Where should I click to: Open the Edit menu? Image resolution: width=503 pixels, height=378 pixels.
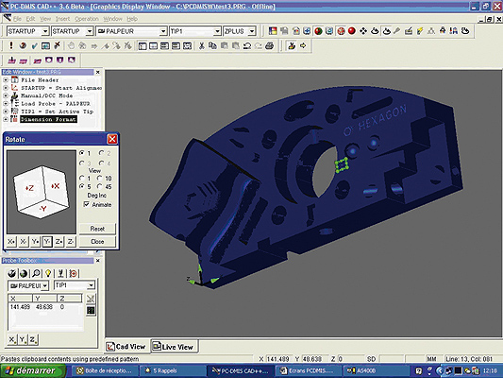(30, 19)
